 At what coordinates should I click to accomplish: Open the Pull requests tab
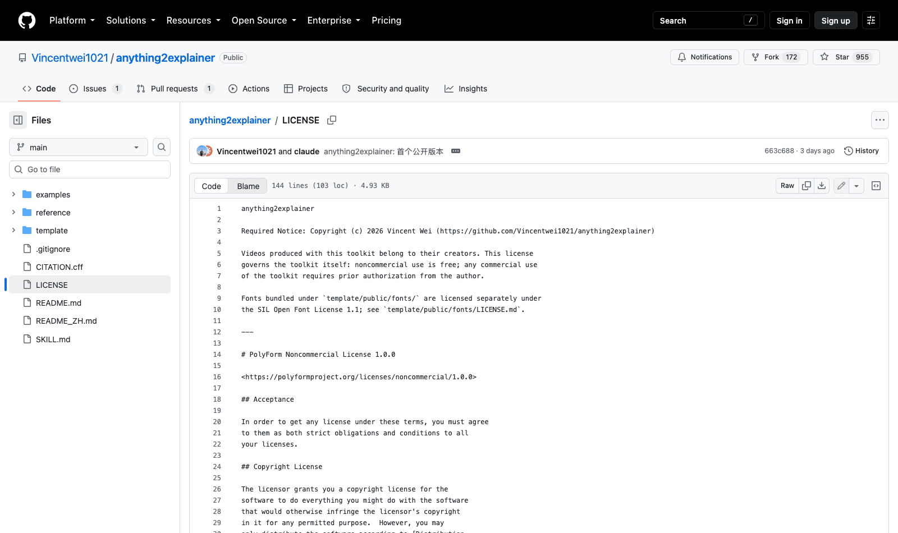tap(175, 89)
